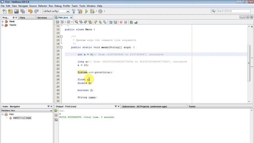Viewport: 254px width, 143px height.
Task: Undo the last edit
Action: 30,11
